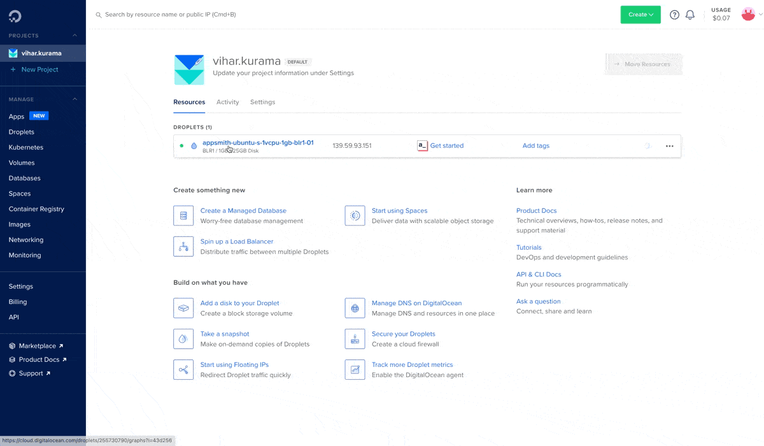This screenshot has width=764, height=446.
Task: Open the appsmith-ubuntu droplet link
Action: coord(257,143)
